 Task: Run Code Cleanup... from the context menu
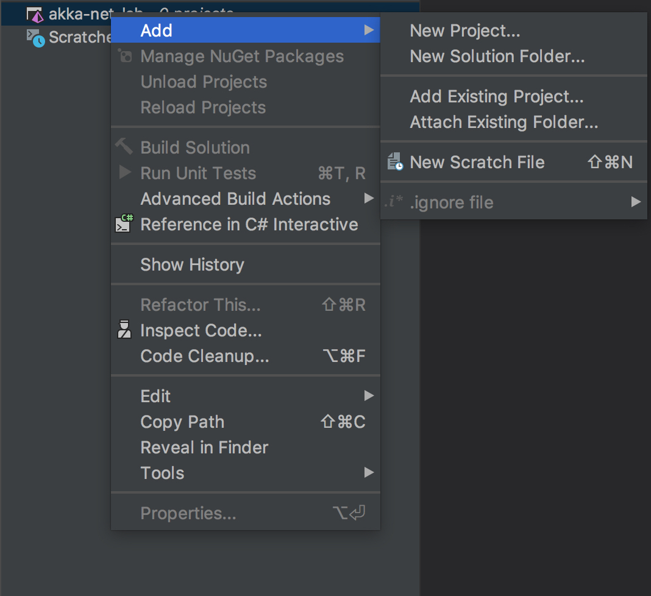coord(204,356)
